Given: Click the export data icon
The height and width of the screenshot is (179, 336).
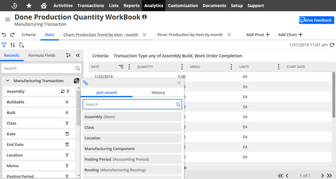Looking at the screenshot, I should 21,45.
